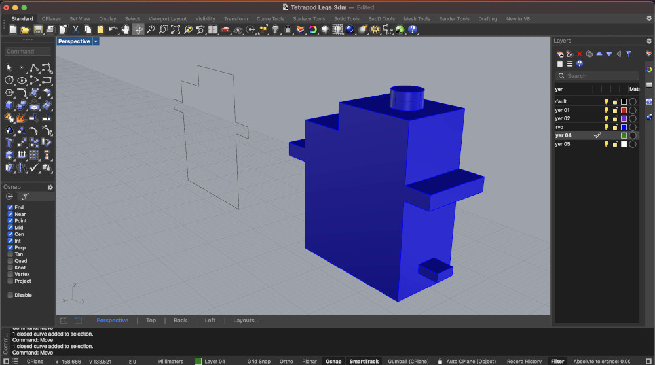Click the red X Delete layer icon
The width and height of the screenshot is (655, 365).
tap(580, 54)
